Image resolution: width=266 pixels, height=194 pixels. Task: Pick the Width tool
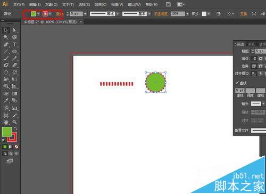pyautogui.click(x=6, y=79)
